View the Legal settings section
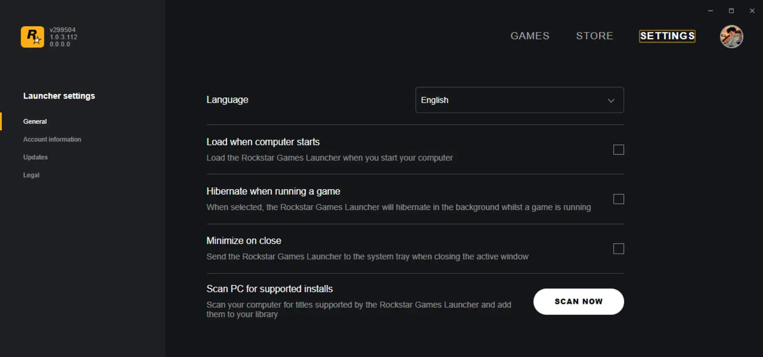This screenshot has height=357, width=763. (31, 175)
